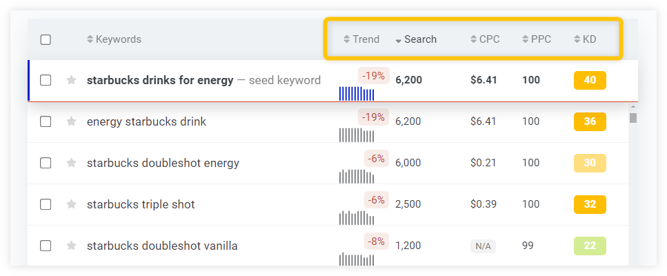View trend bars for starbucks triple shot
This screenshot has height=276, width=667.
pos(357,218)
